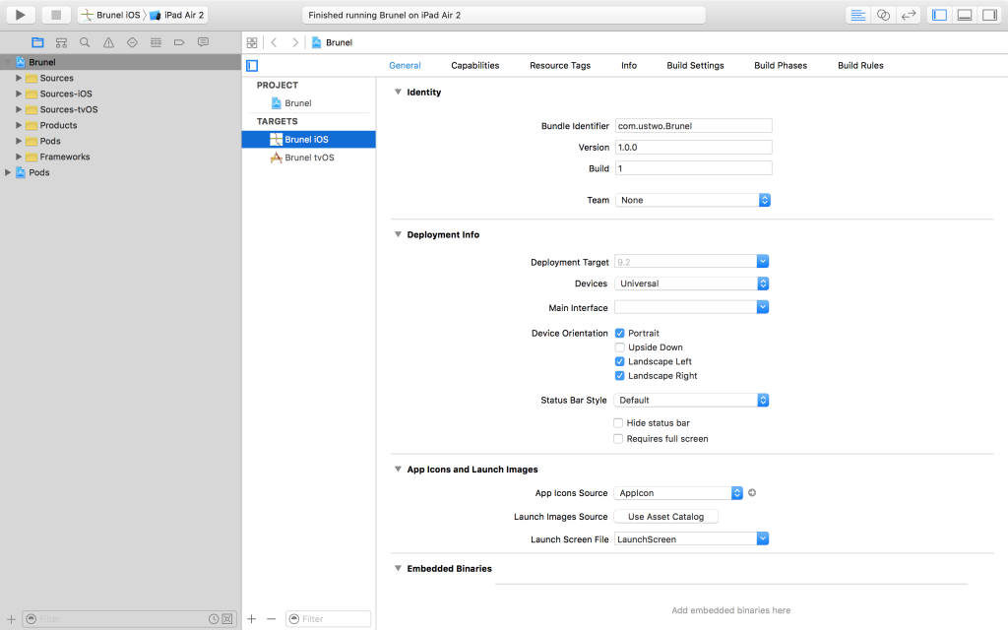Switch to the Resource Tags tab

tap(560, 66)
